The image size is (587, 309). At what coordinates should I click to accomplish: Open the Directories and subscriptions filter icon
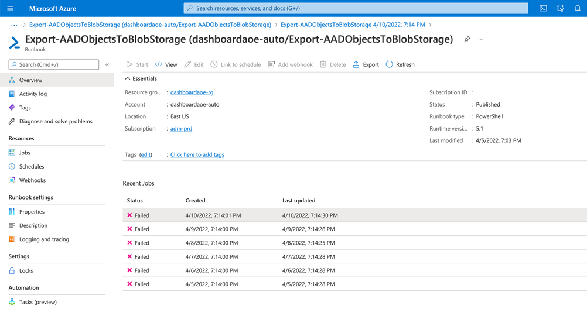click(561, 8)
